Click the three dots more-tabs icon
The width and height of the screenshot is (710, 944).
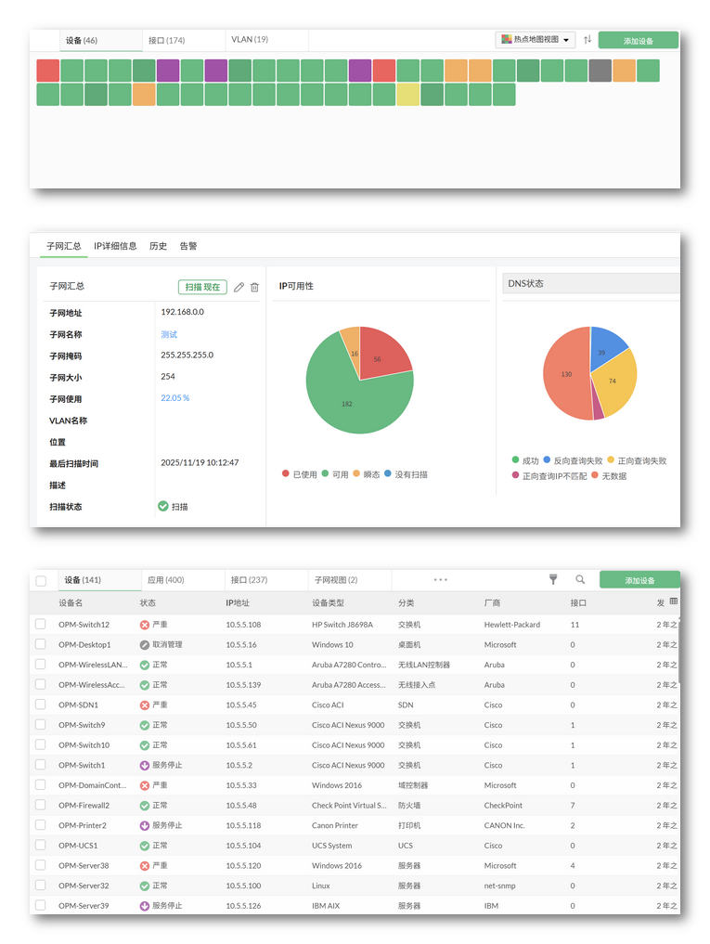(440, 580)
